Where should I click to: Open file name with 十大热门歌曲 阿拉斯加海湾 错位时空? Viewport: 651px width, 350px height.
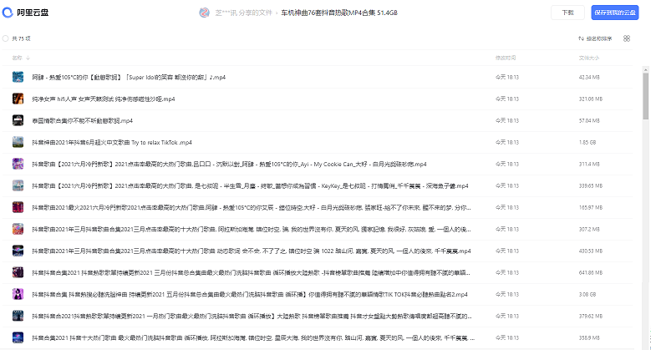pyautogui.click(x=252, y=229)
